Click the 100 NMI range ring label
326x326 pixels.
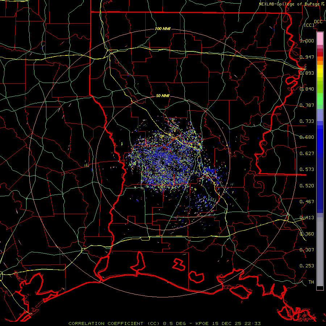(163, 29)
